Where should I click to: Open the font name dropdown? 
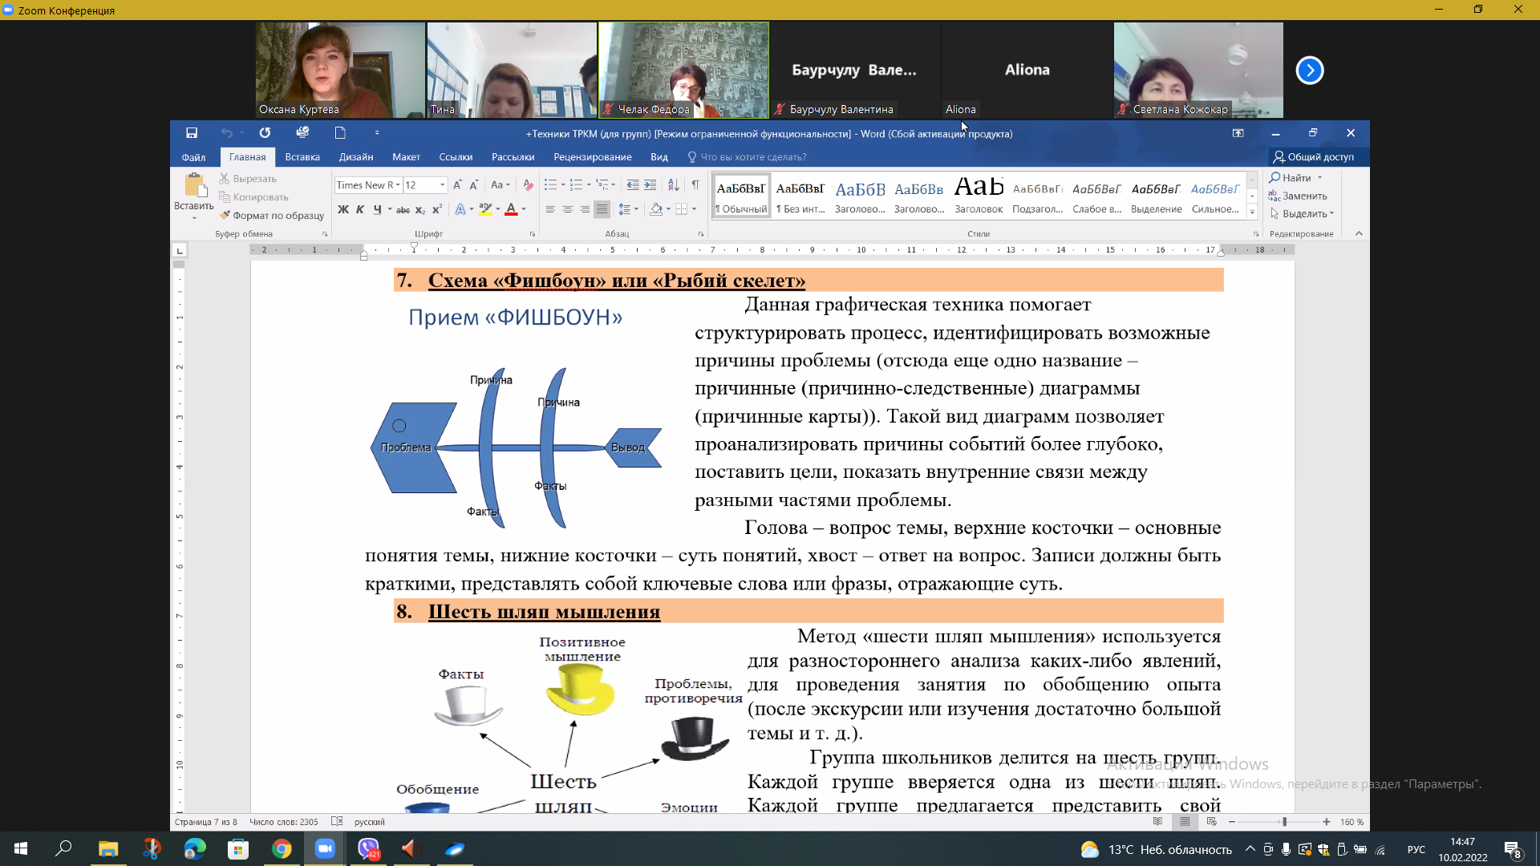pyautogui.click(x=398, y=185)
